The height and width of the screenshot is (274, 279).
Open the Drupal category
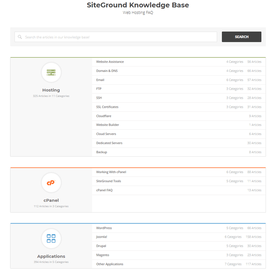coord(101,246)
